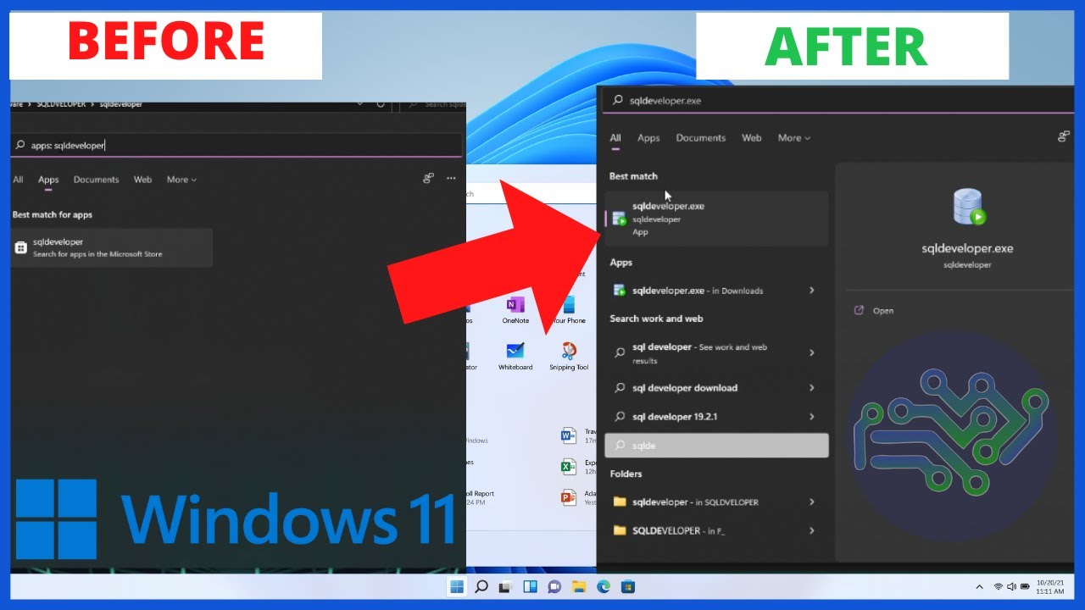1085x610 pixels.
Task: Open the OneNote app in Start menu
Action: (515, 309)
